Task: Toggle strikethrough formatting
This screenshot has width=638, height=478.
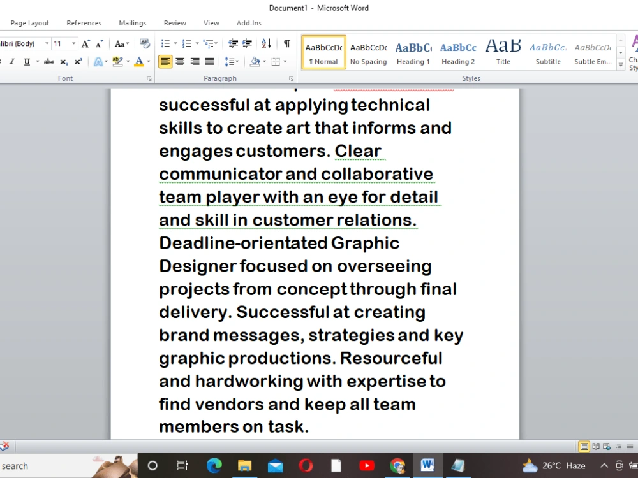Action: pyautogui.click(x=49, y=61)
